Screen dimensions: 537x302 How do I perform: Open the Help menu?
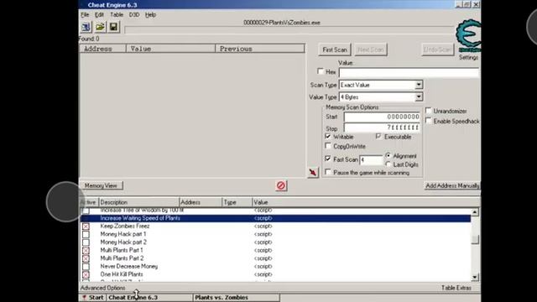point(150,15)
